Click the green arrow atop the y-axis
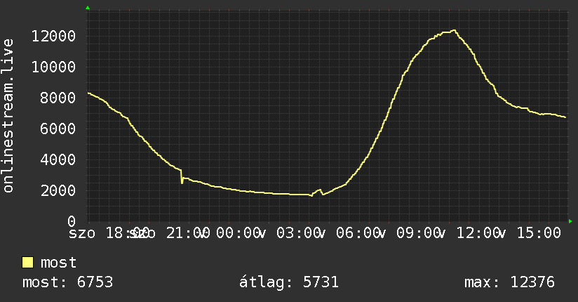578x302 pixels. (x=88, y=8)
